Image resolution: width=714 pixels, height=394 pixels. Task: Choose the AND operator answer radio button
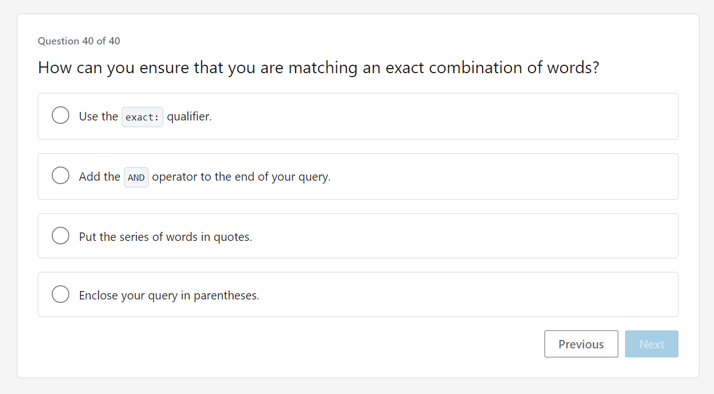pyautogui.click(x=60, y=176)
